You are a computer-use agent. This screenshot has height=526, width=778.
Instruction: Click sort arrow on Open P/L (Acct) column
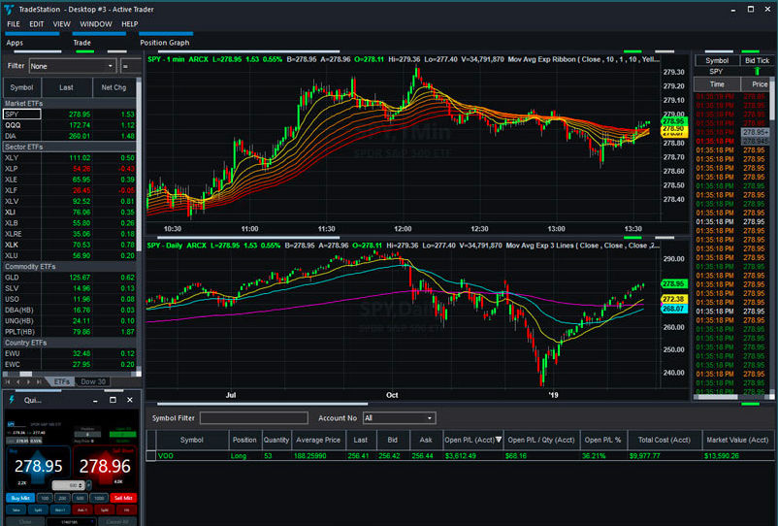tap(499, 440)
